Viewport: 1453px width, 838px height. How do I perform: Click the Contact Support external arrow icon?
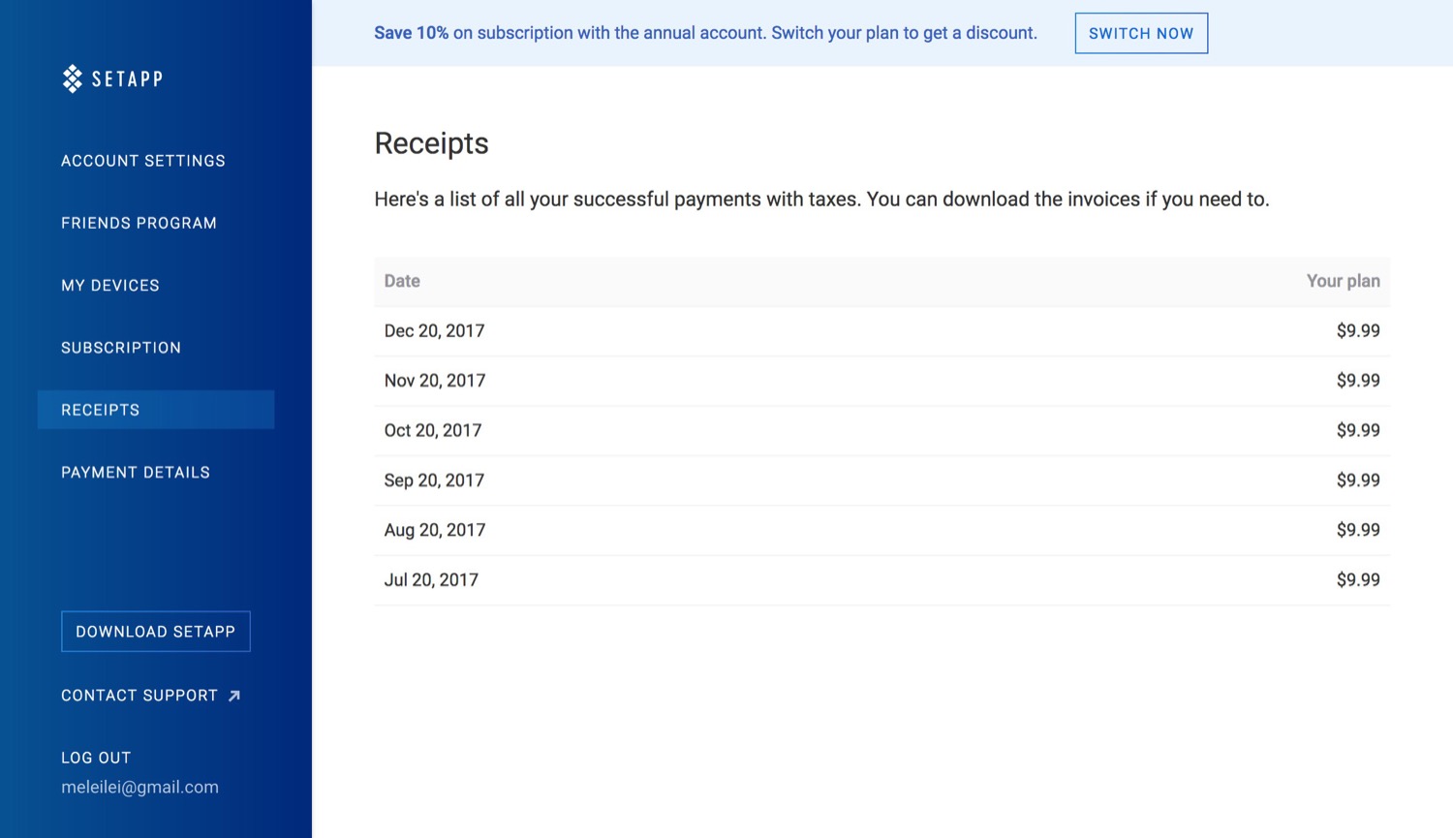click(x=234, y=696)
